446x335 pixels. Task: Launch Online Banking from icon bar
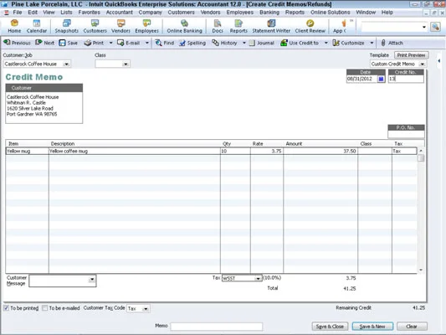click(x=184, y=26)
